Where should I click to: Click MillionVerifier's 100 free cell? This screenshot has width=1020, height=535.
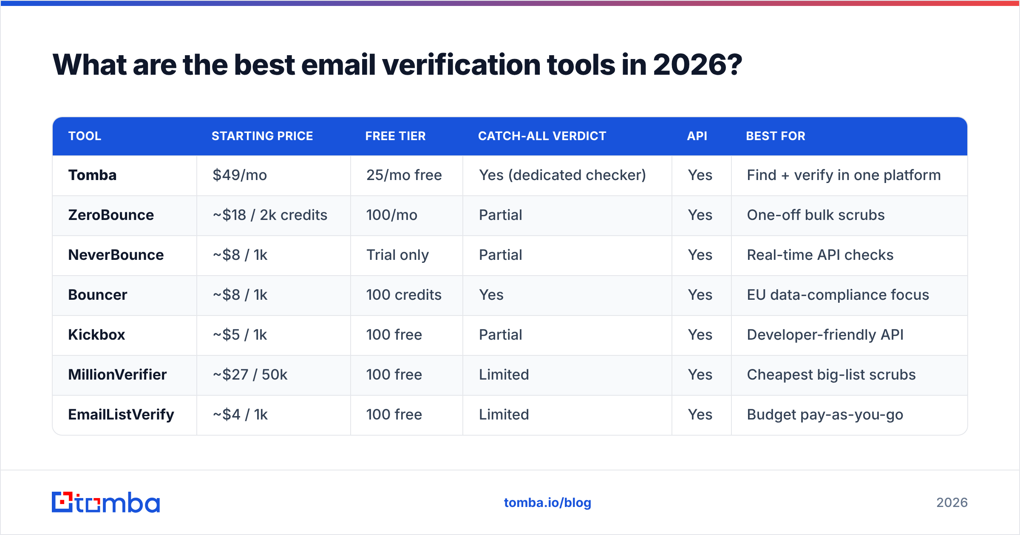click(x=407, y=375)
